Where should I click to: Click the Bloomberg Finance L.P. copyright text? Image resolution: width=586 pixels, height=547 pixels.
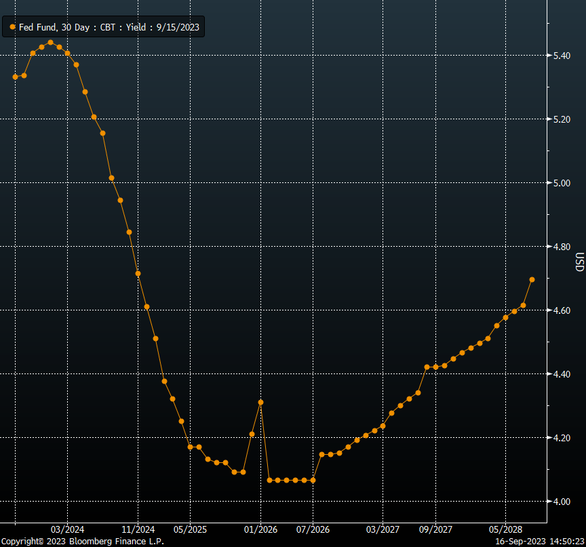82,542
